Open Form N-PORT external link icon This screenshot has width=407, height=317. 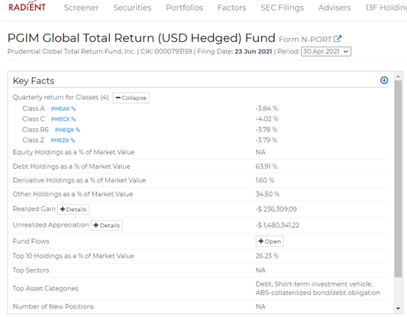coord(338,39)
